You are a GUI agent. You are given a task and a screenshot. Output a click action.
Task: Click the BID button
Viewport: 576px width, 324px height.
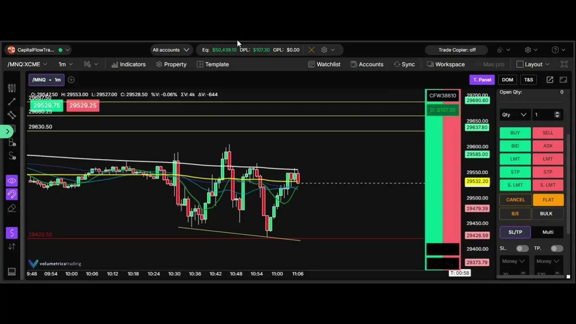515,146
